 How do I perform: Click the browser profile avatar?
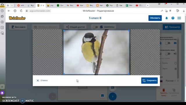[x=2, y=5]
